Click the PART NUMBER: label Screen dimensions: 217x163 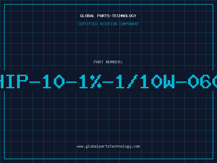click(x=108, y=62)
